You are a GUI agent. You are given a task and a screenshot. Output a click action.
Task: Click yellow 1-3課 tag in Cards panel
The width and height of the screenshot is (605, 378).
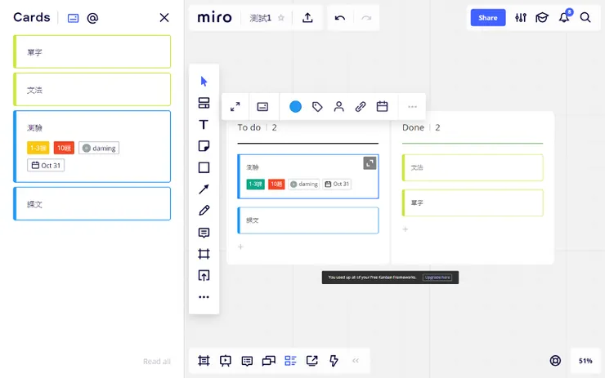click(x=38, y=148)
